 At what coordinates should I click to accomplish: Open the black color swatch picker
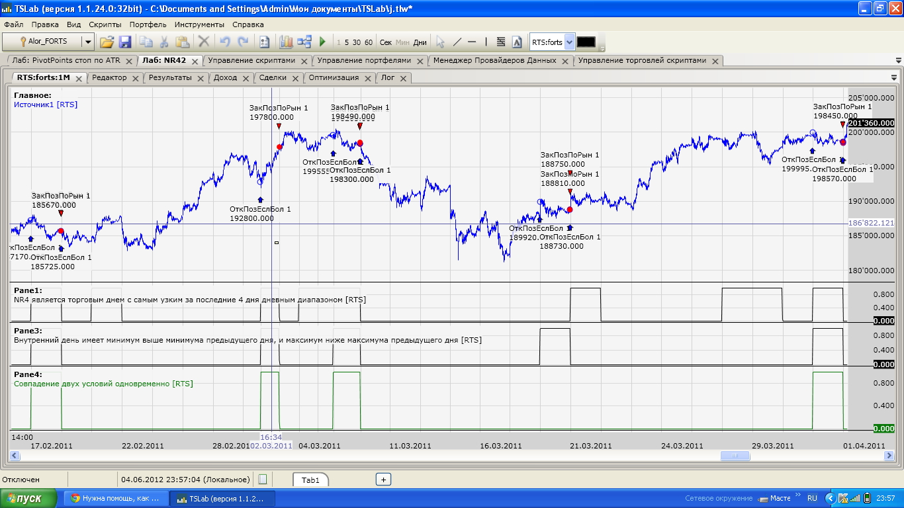tap(586, 42)
